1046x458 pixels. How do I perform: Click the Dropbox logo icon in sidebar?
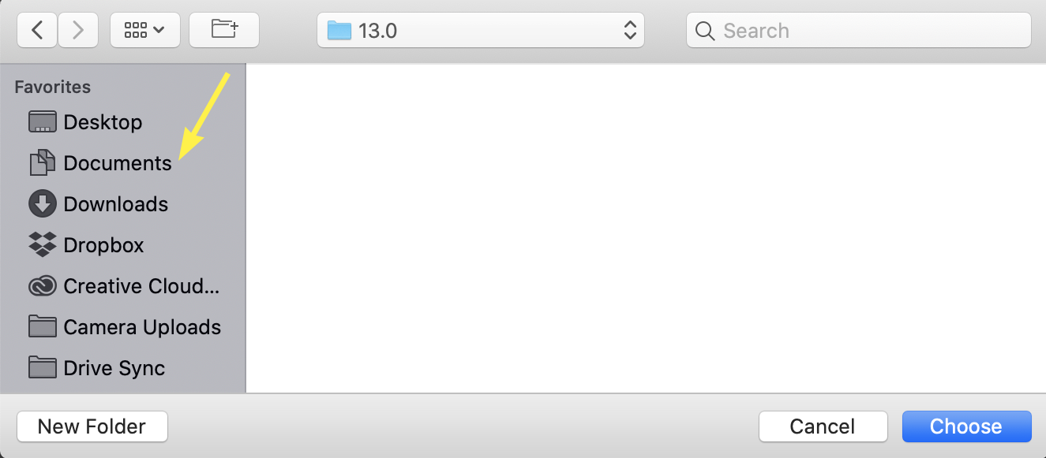42,245
